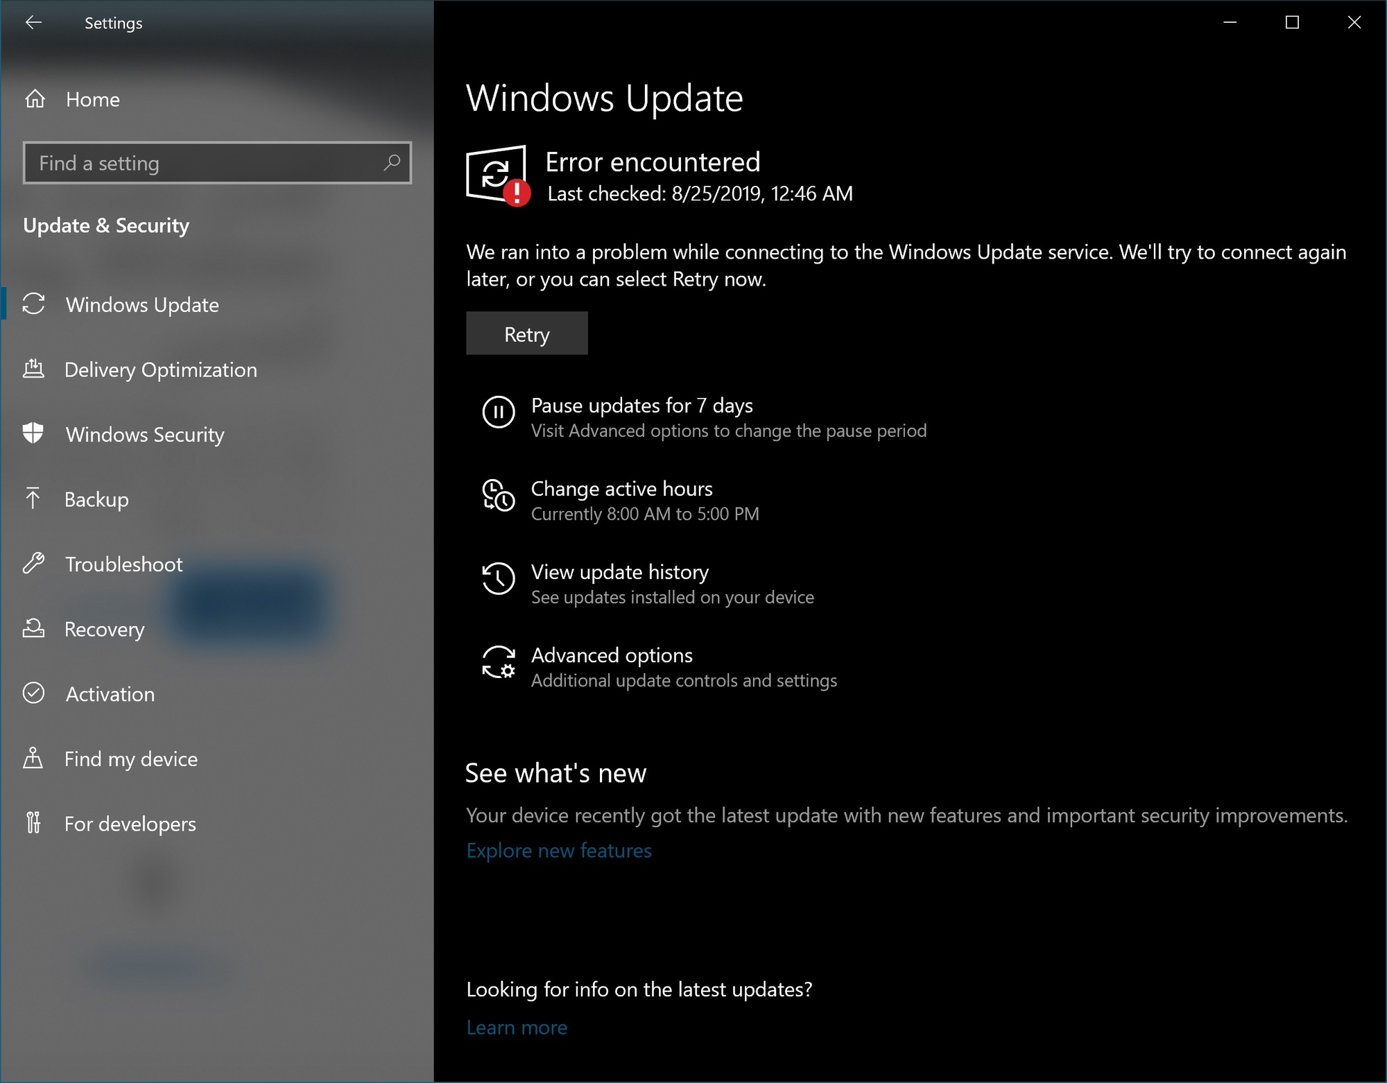Click the Delivery Optimization icon

[33, 368]
